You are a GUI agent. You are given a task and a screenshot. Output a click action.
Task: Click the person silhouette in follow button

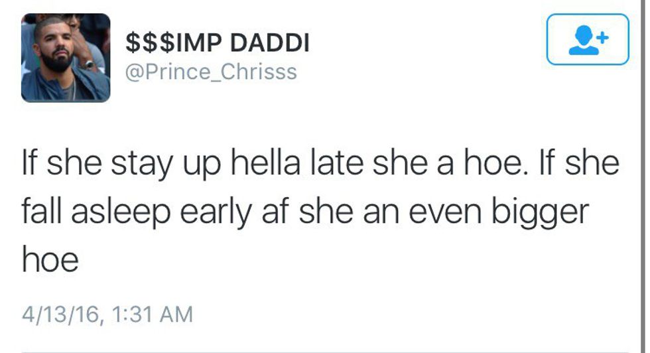[x=583, y=41]
